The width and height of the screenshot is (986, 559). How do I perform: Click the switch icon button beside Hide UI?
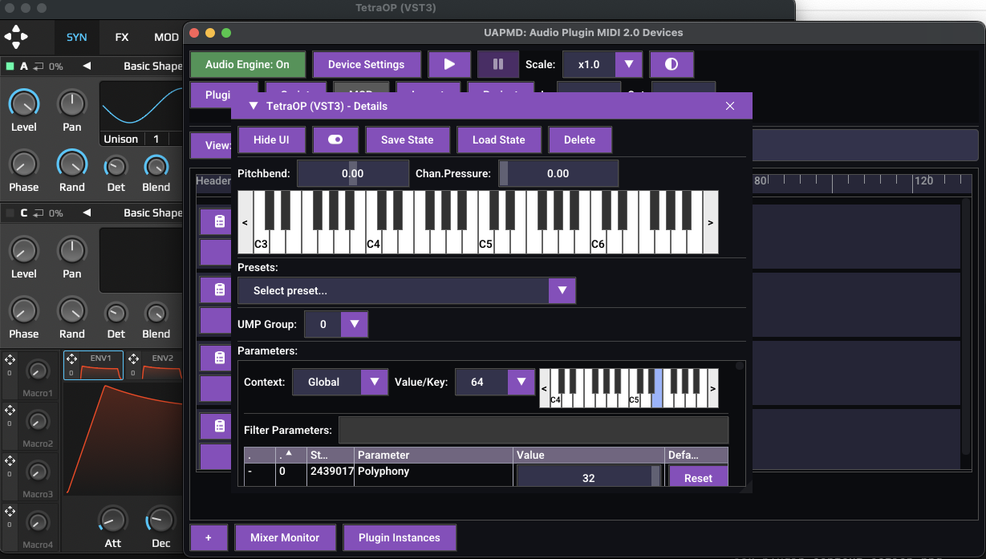point(335,140)
